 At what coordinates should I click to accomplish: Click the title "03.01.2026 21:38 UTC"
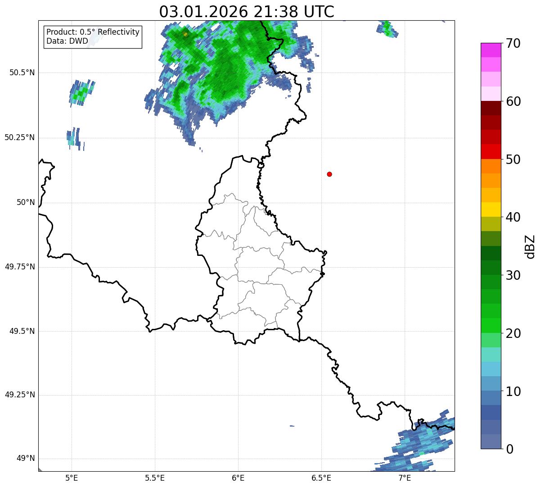[247, 11]
